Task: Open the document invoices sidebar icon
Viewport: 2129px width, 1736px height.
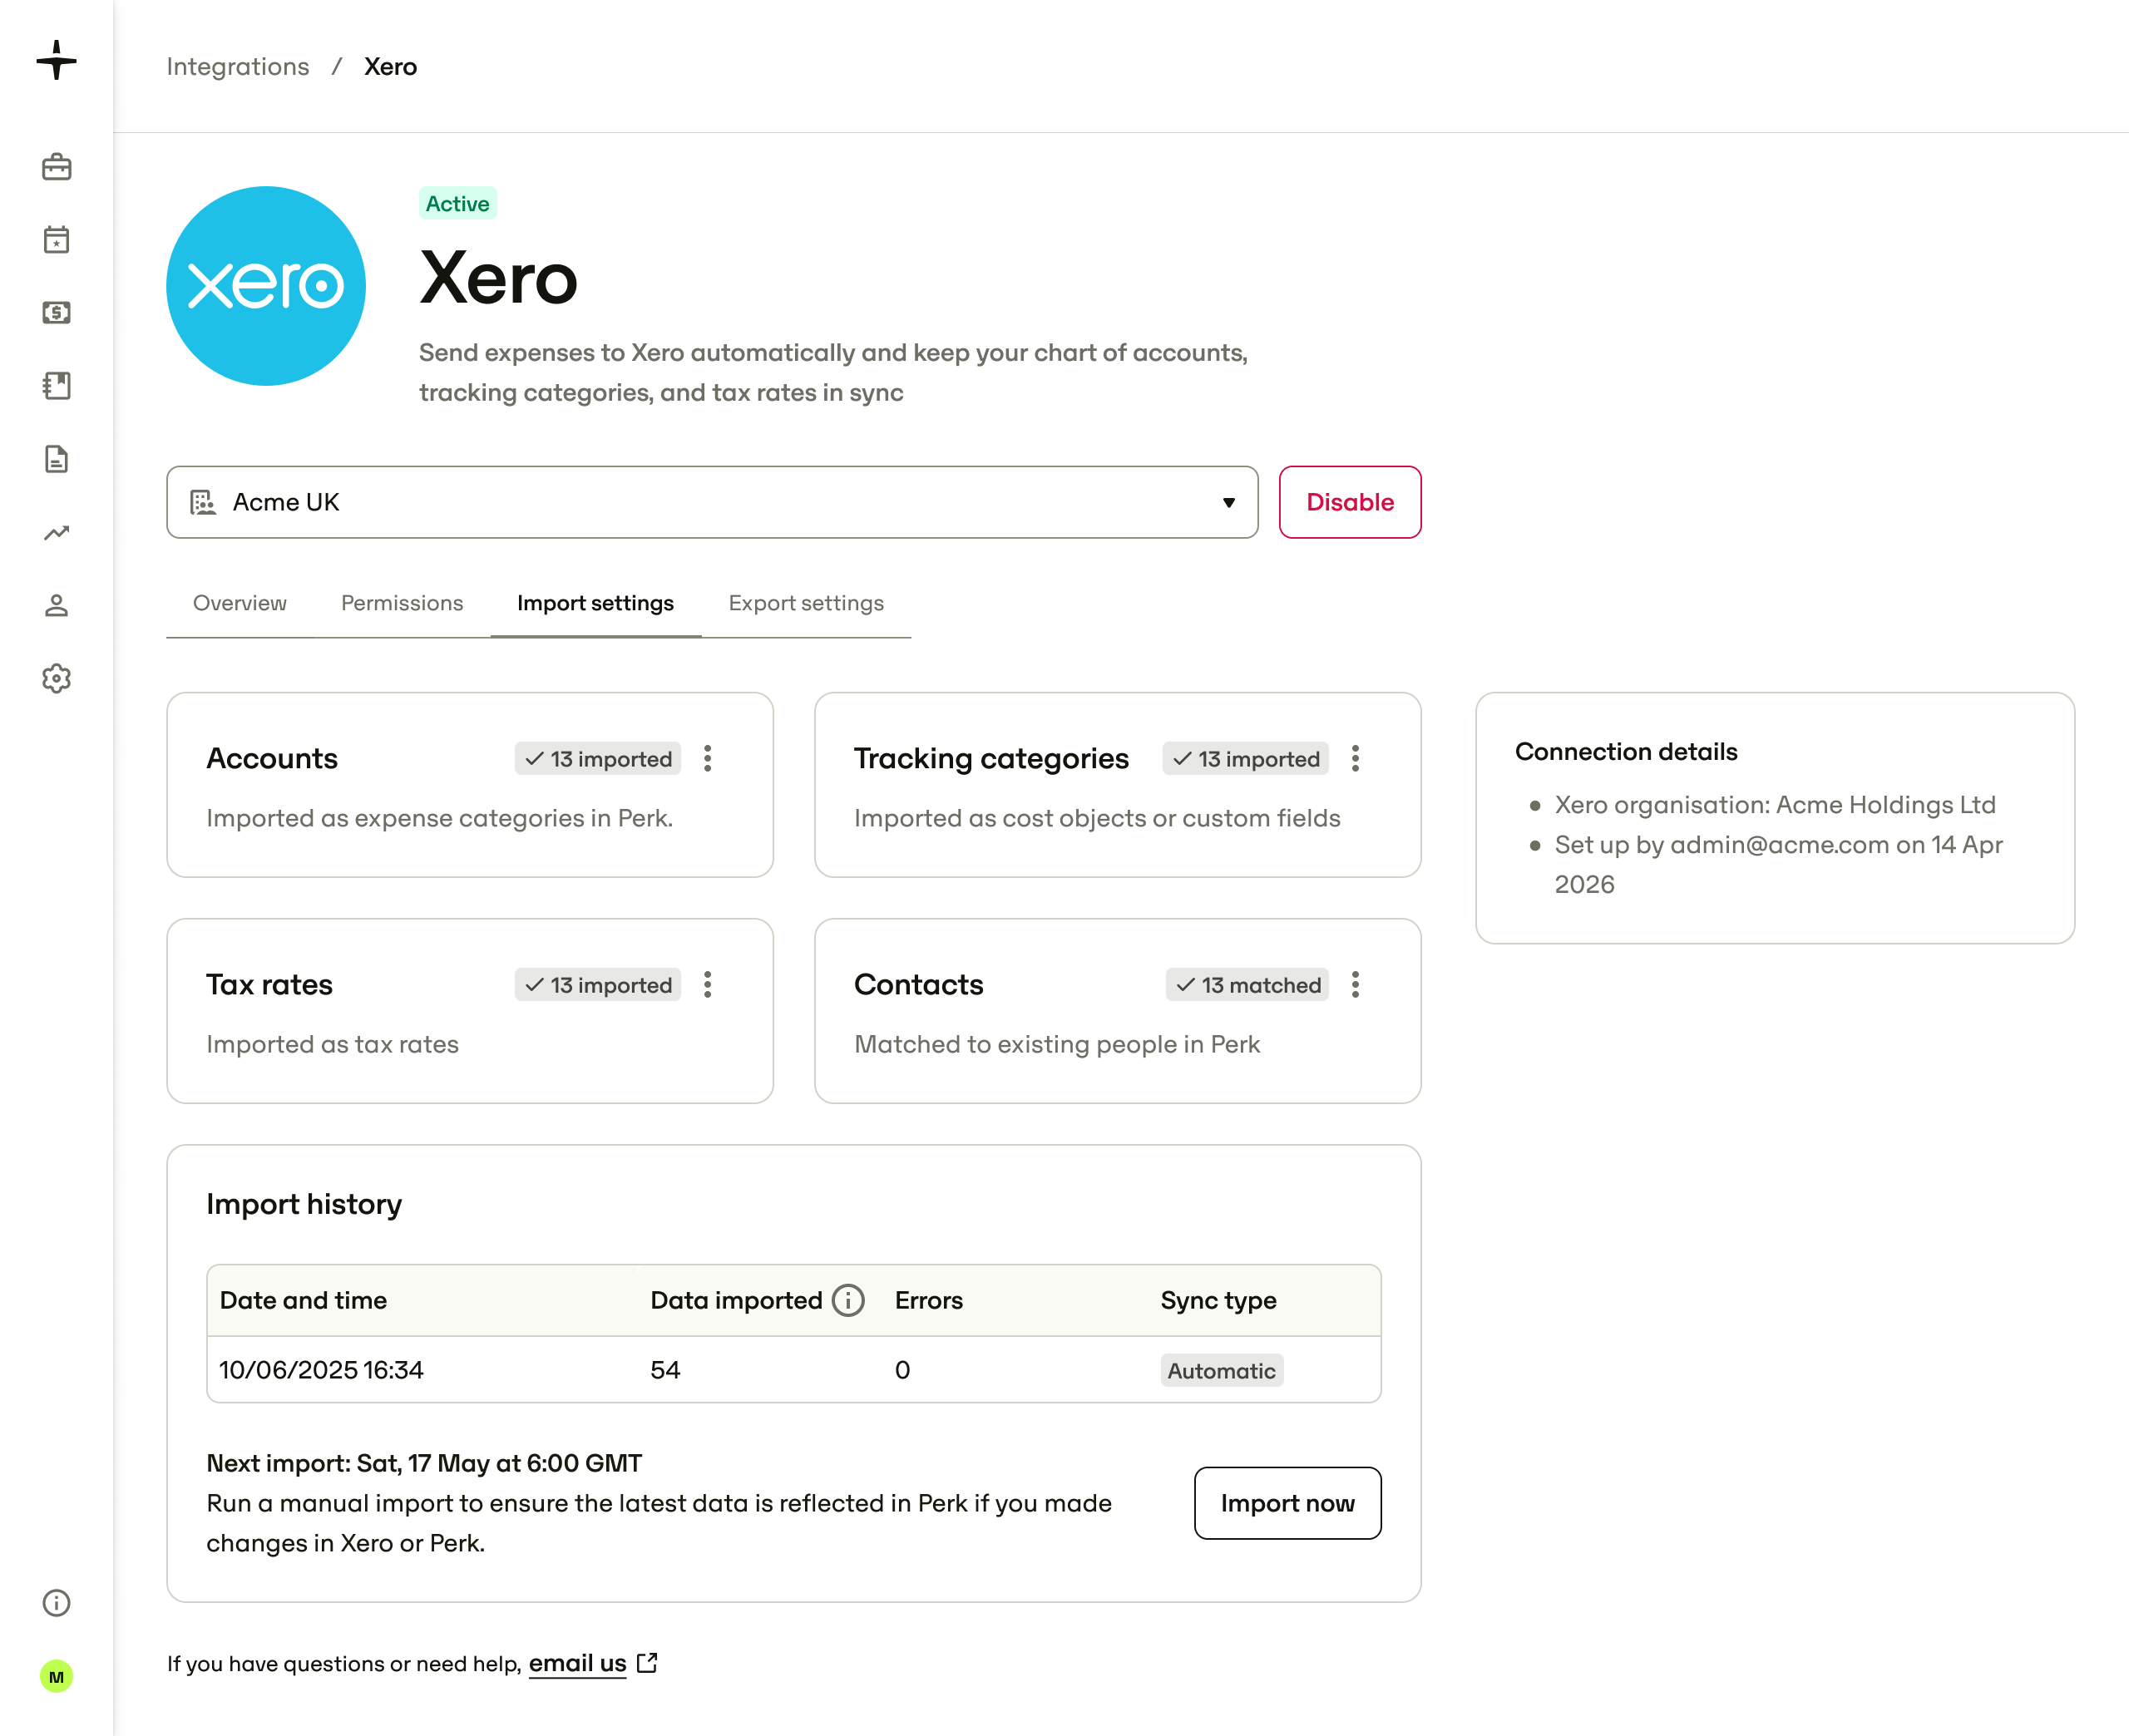Action: tap(56, 459)
